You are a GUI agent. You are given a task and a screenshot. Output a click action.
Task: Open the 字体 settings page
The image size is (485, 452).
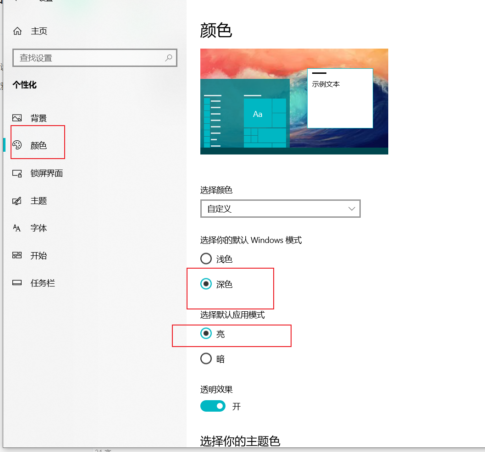coord(39,228)
